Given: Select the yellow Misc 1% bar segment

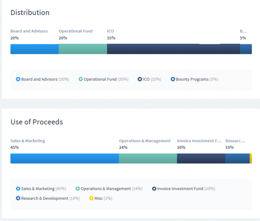Looking at the screenshot, I should pyautogui.click(x=251, y=158).
